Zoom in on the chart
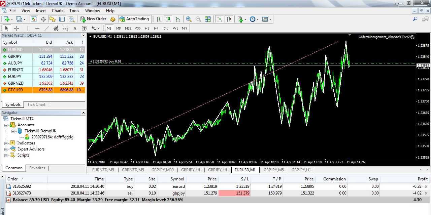 click(x=189, y=19)
